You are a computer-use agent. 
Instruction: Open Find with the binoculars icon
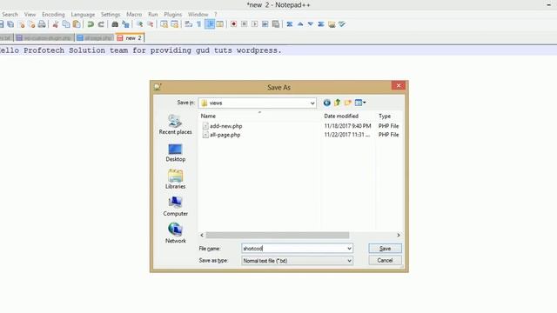(x=115, y=24)
